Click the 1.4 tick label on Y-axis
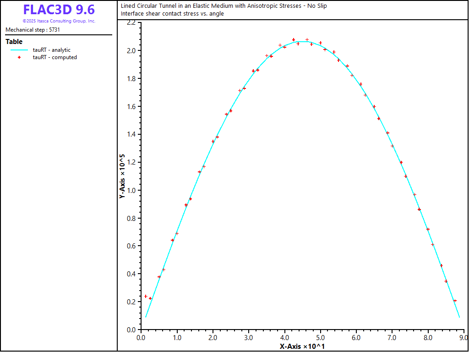Image resolution: width=469 pixels, height=352 pixels. tap(131, 134)
